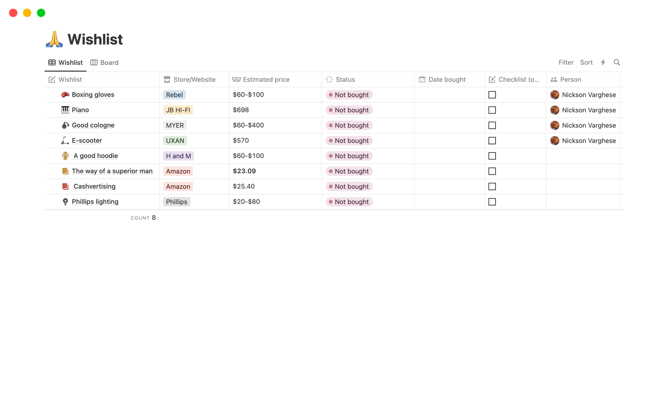This screenshot has width=668, height=417.
Task: Click the Phillips lighting bulb icon
Action: tap(65, 202)
